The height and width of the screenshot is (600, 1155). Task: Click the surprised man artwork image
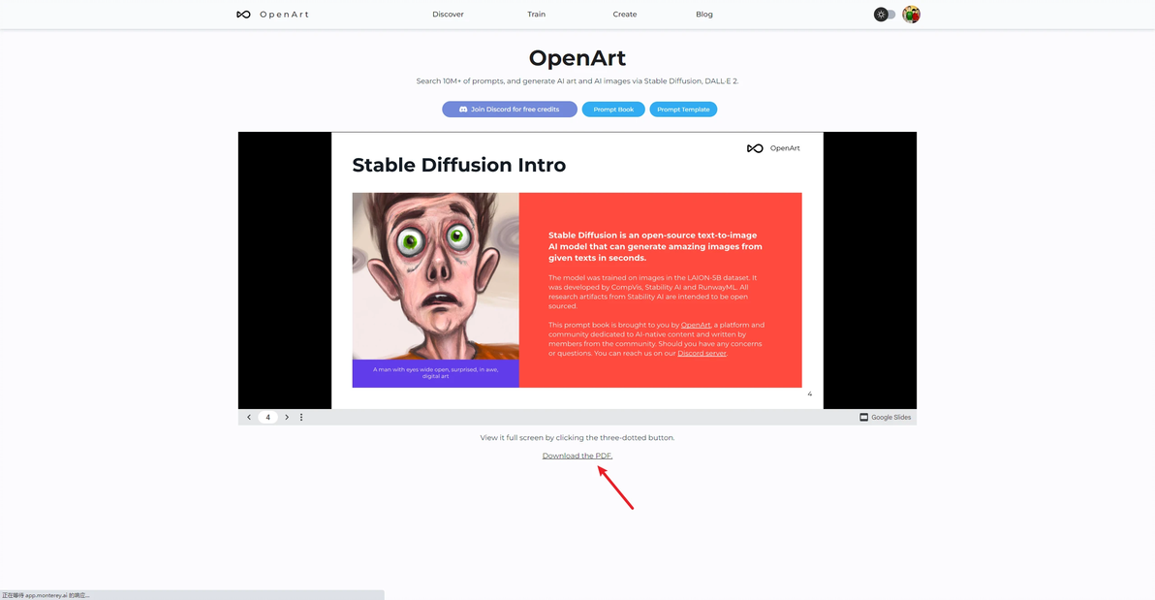pos(435,276)
